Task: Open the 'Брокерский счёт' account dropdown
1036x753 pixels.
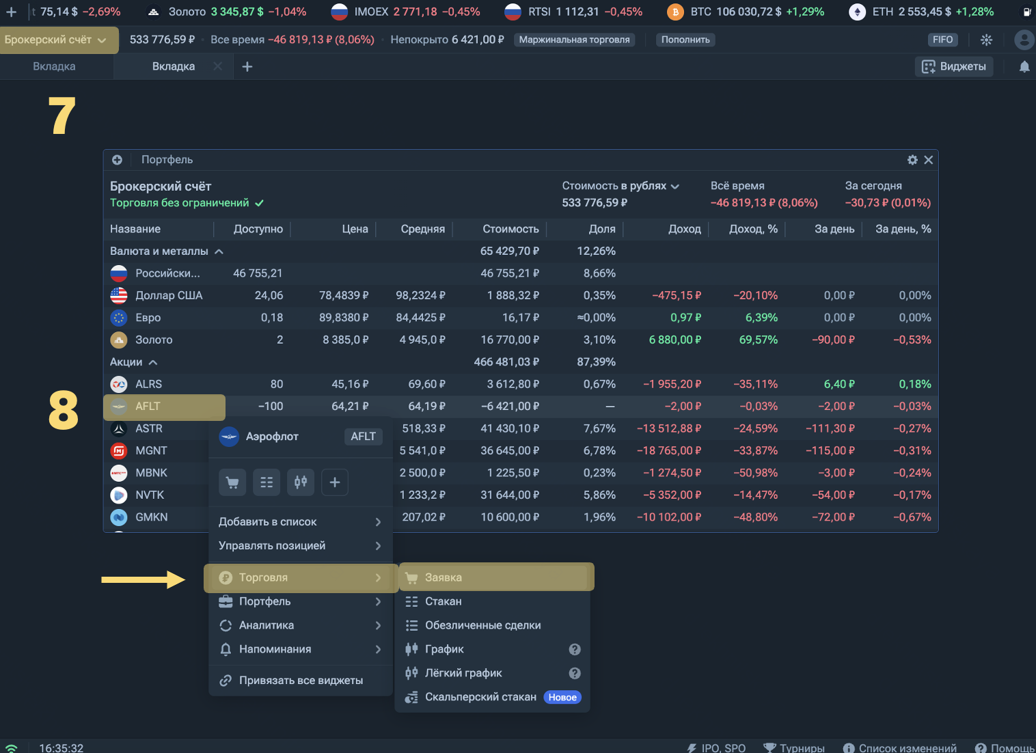Action: point(56,40)
